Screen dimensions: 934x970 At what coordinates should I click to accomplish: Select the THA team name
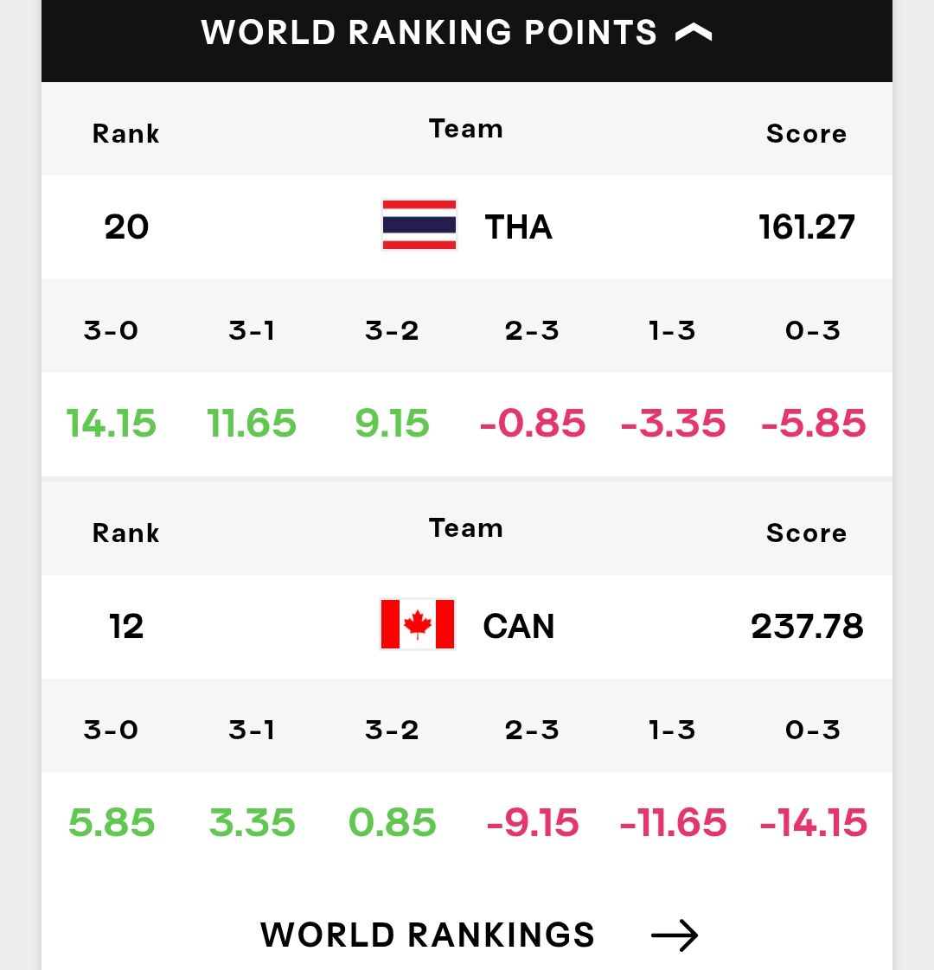pos(518,227)
